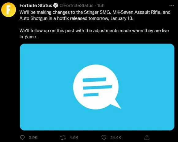The width and height of the screenshot is (178, 142).
Task: Click 'January 13.' in the tweet text
Action: click(x=122, y=18)
